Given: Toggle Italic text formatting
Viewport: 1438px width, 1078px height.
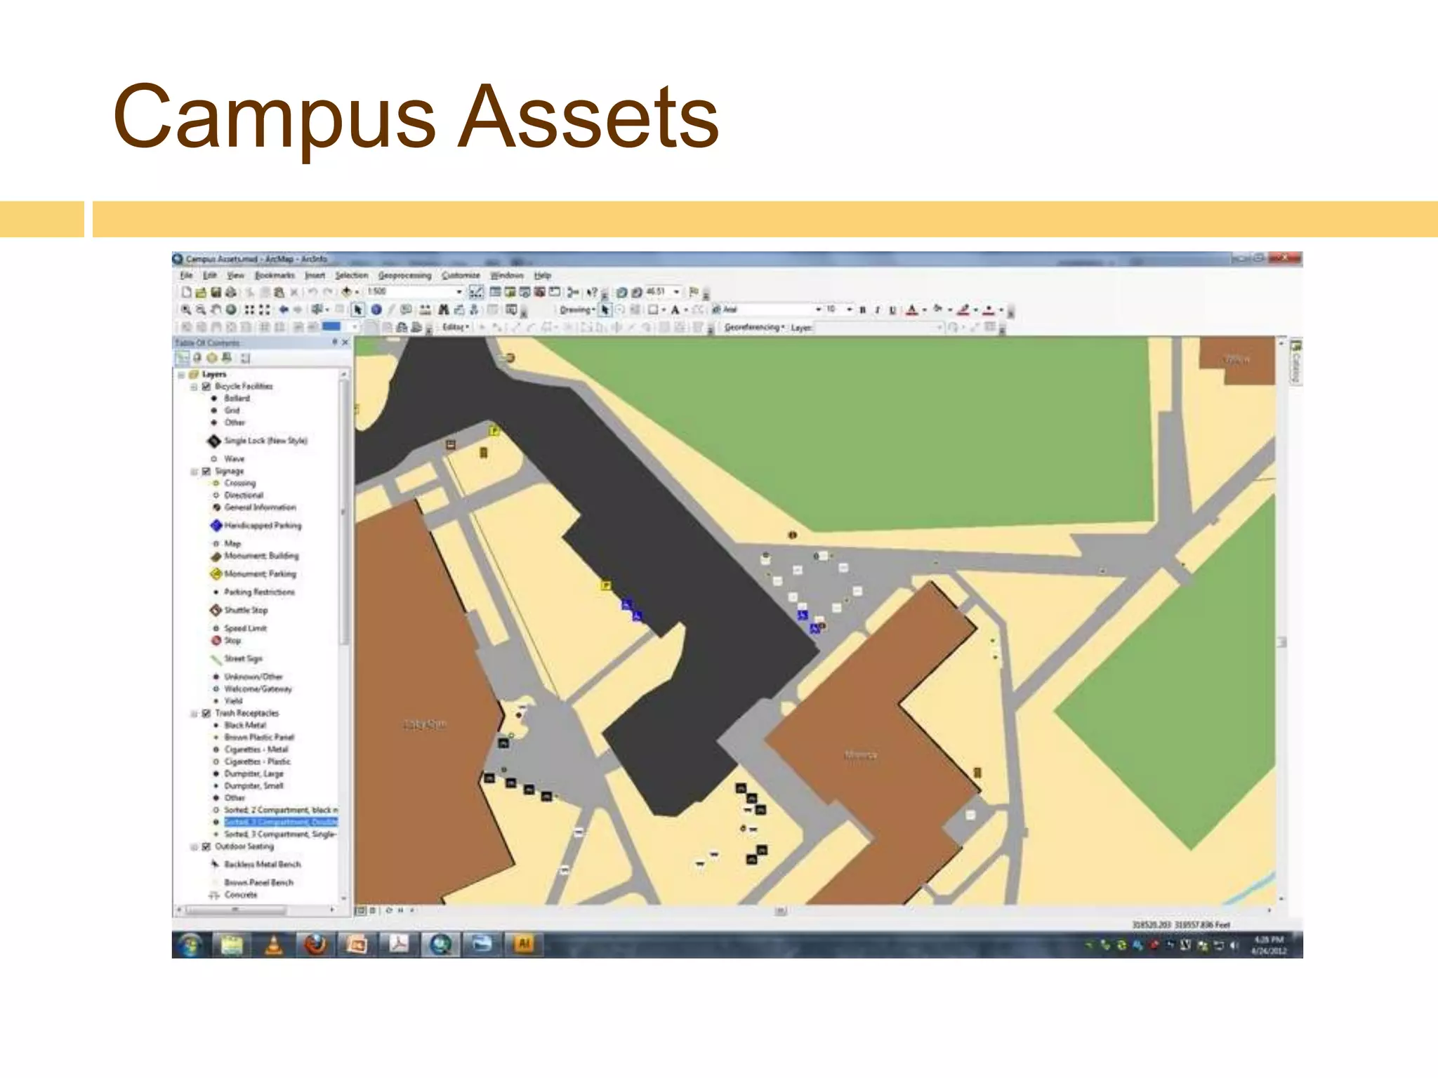Looking at the screenshot, I should [877, 310].
